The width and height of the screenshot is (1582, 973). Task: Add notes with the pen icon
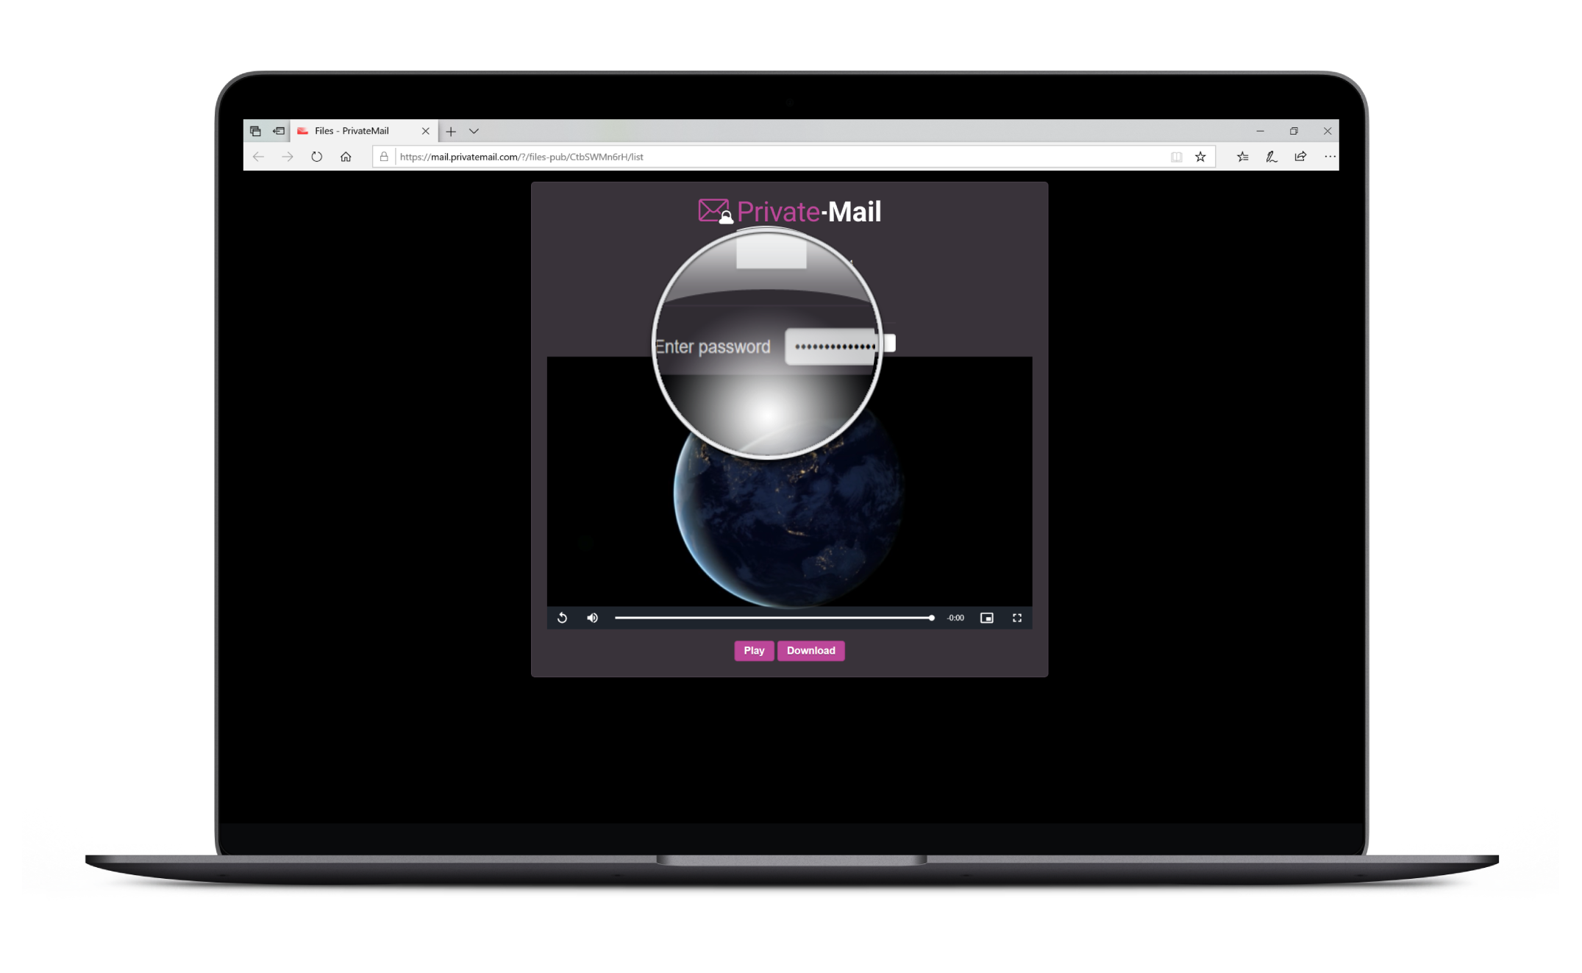pyautogui.click(x=1272, y=157)
